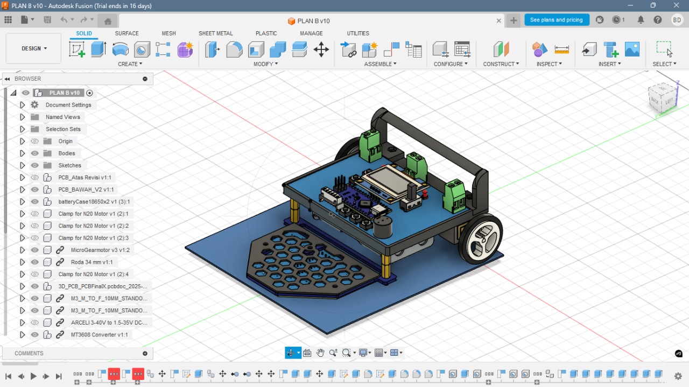Image resolution: width=689 pixels, height=387 pixels.
Task: Click the Offset Plane construct icon
Action: click(501, 50)
